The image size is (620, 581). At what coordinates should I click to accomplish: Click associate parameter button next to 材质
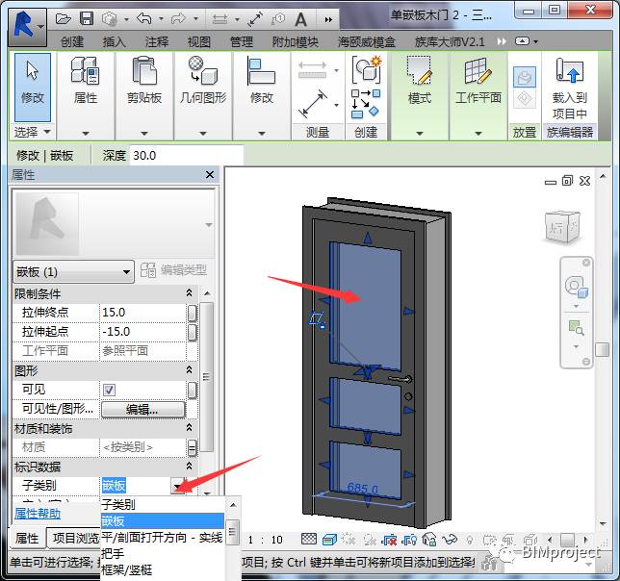pyautogui.click(x=192, y=448)
